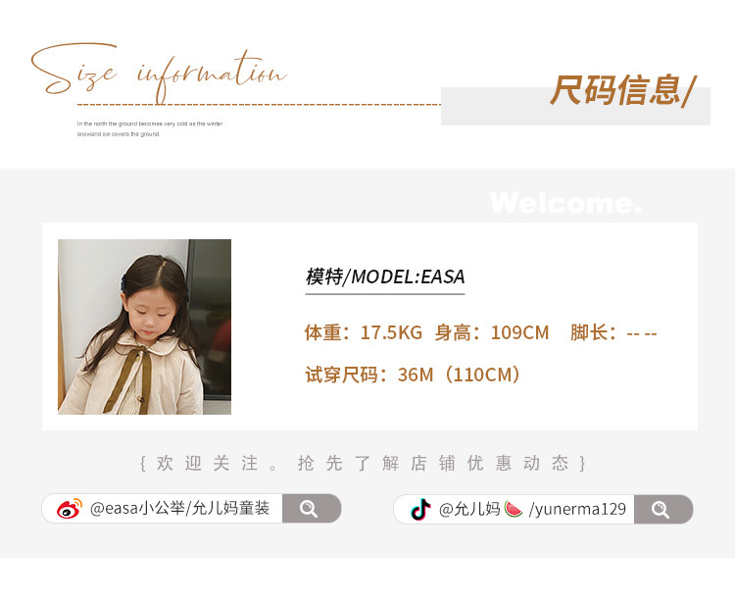Click the small English caption under the heading

[150, 129]
